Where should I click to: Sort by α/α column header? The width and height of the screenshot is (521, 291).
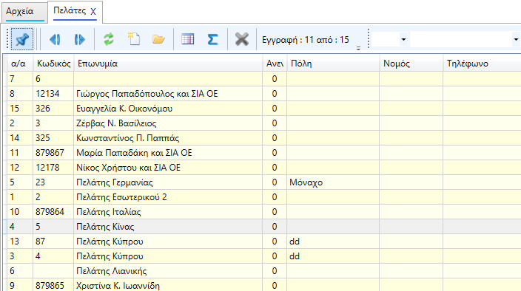20,64
